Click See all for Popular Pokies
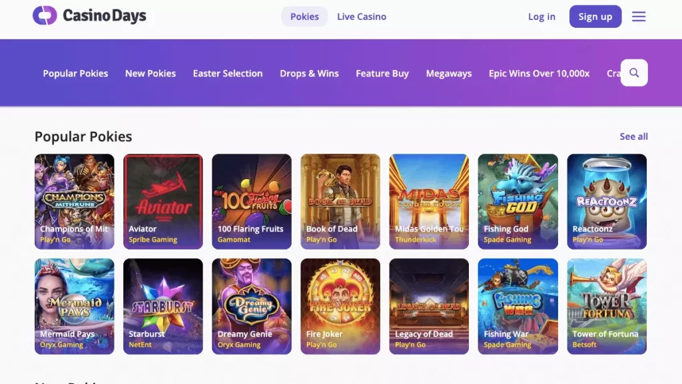The width and height of the screenshot is (682, 384). click(633, 136)
